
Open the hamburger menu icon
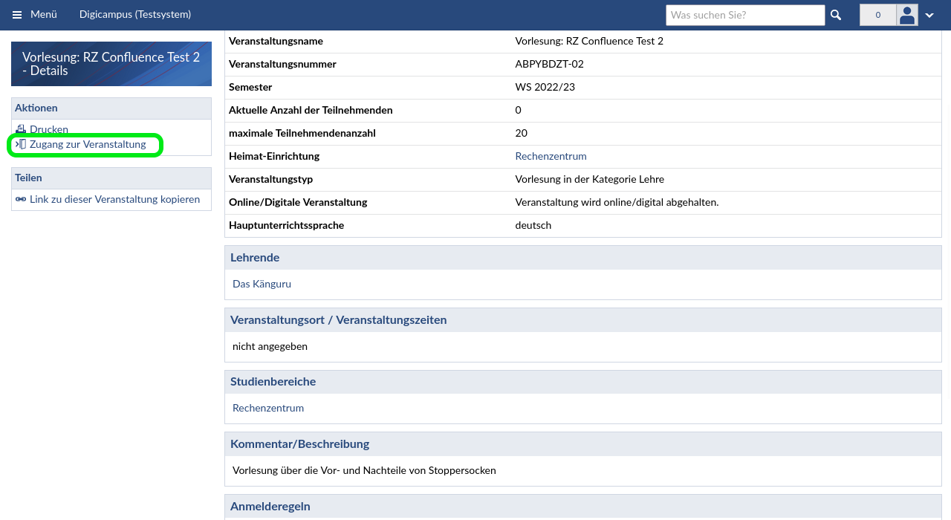[17, 15]
